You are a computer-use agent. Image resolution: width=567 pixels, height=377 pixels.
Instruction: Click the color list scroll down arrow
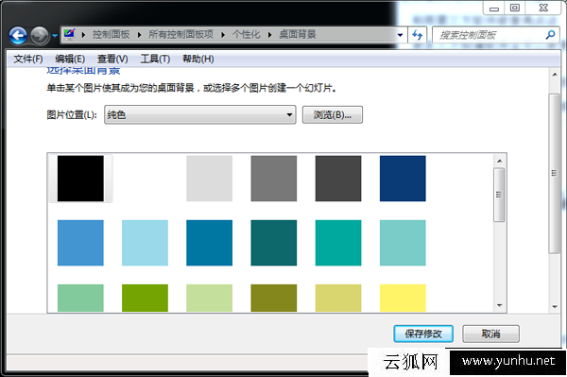pyautogui.click(x=499, y=306)
